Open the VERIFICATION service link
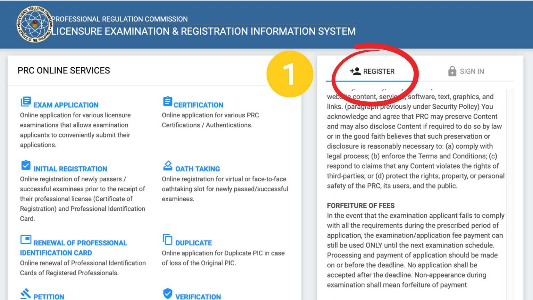Viewport: 533px width, 300px height. [198, 297]
